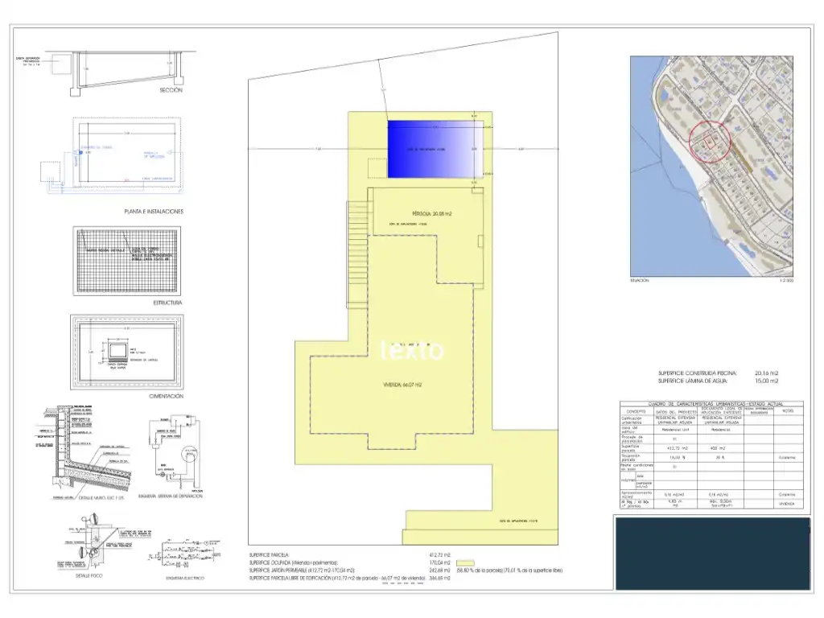The image size is (824, 618).
Task: Select the dark blue title block
Action: click(713, 554)
